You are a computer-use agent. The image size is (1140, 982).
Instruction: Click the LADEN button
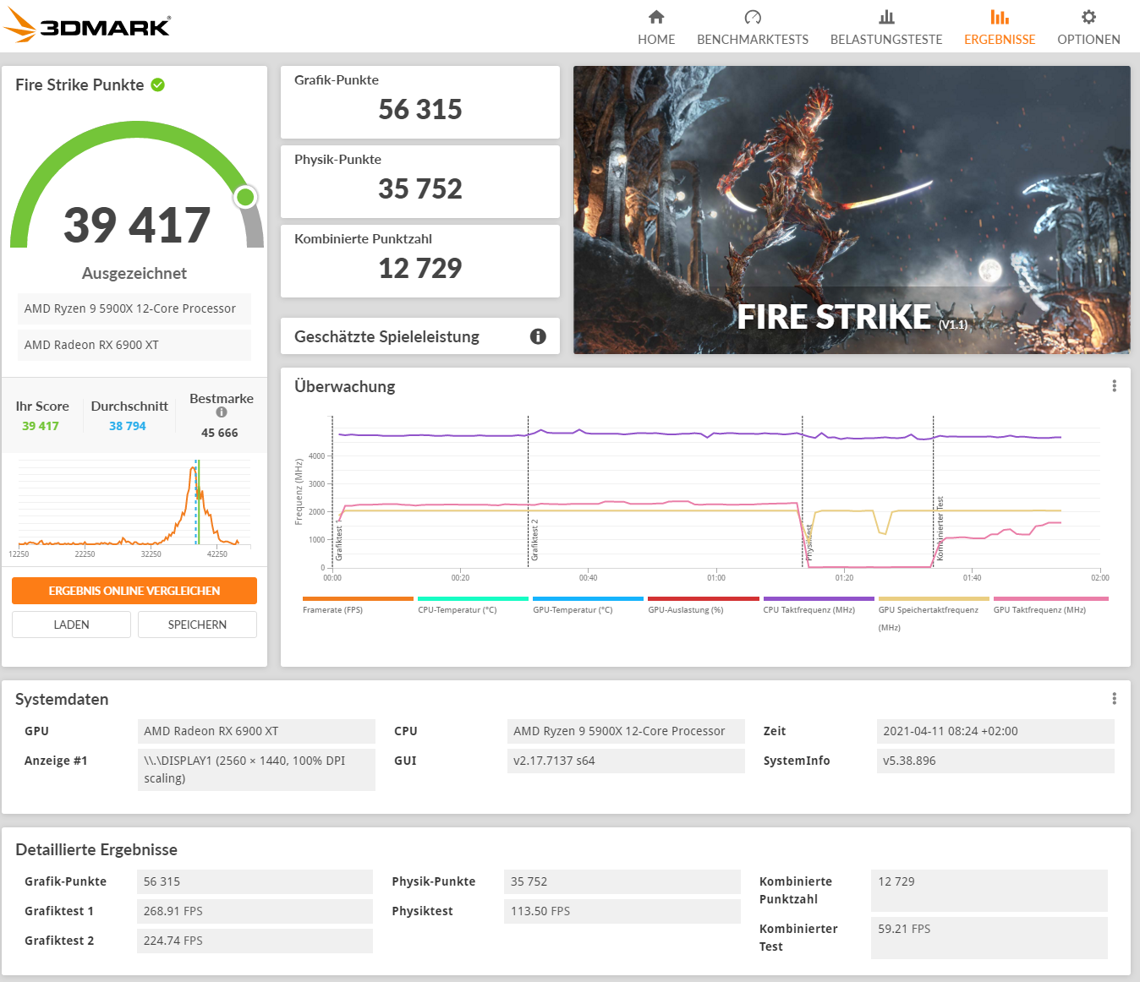pyautogui.click(x=71, y=625)
